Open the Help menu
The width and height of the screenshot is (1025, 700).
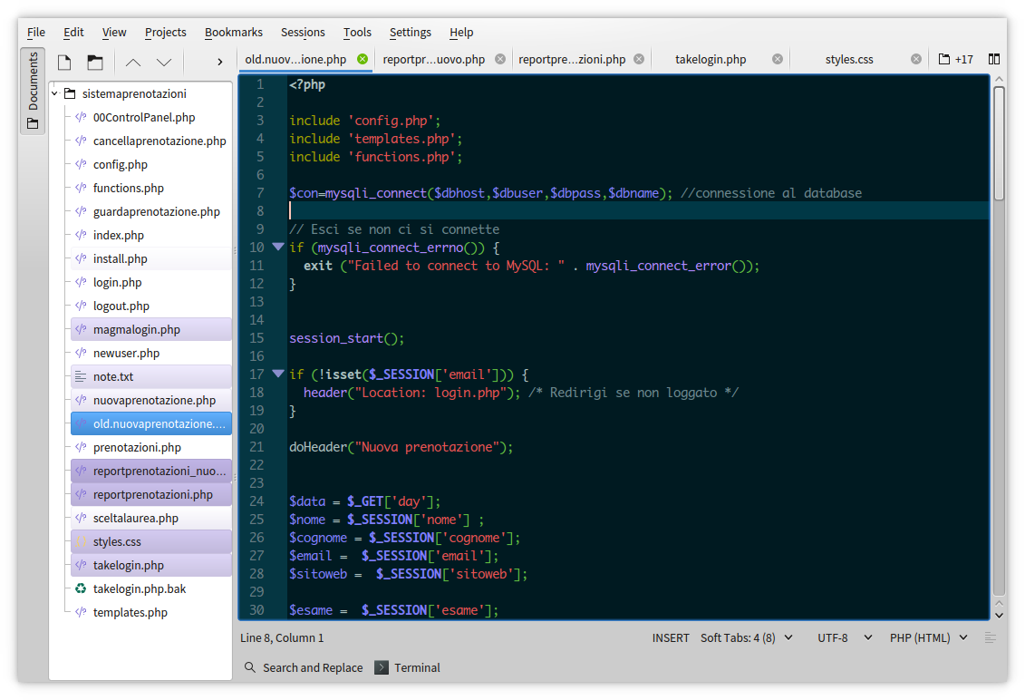coord(461,32)
